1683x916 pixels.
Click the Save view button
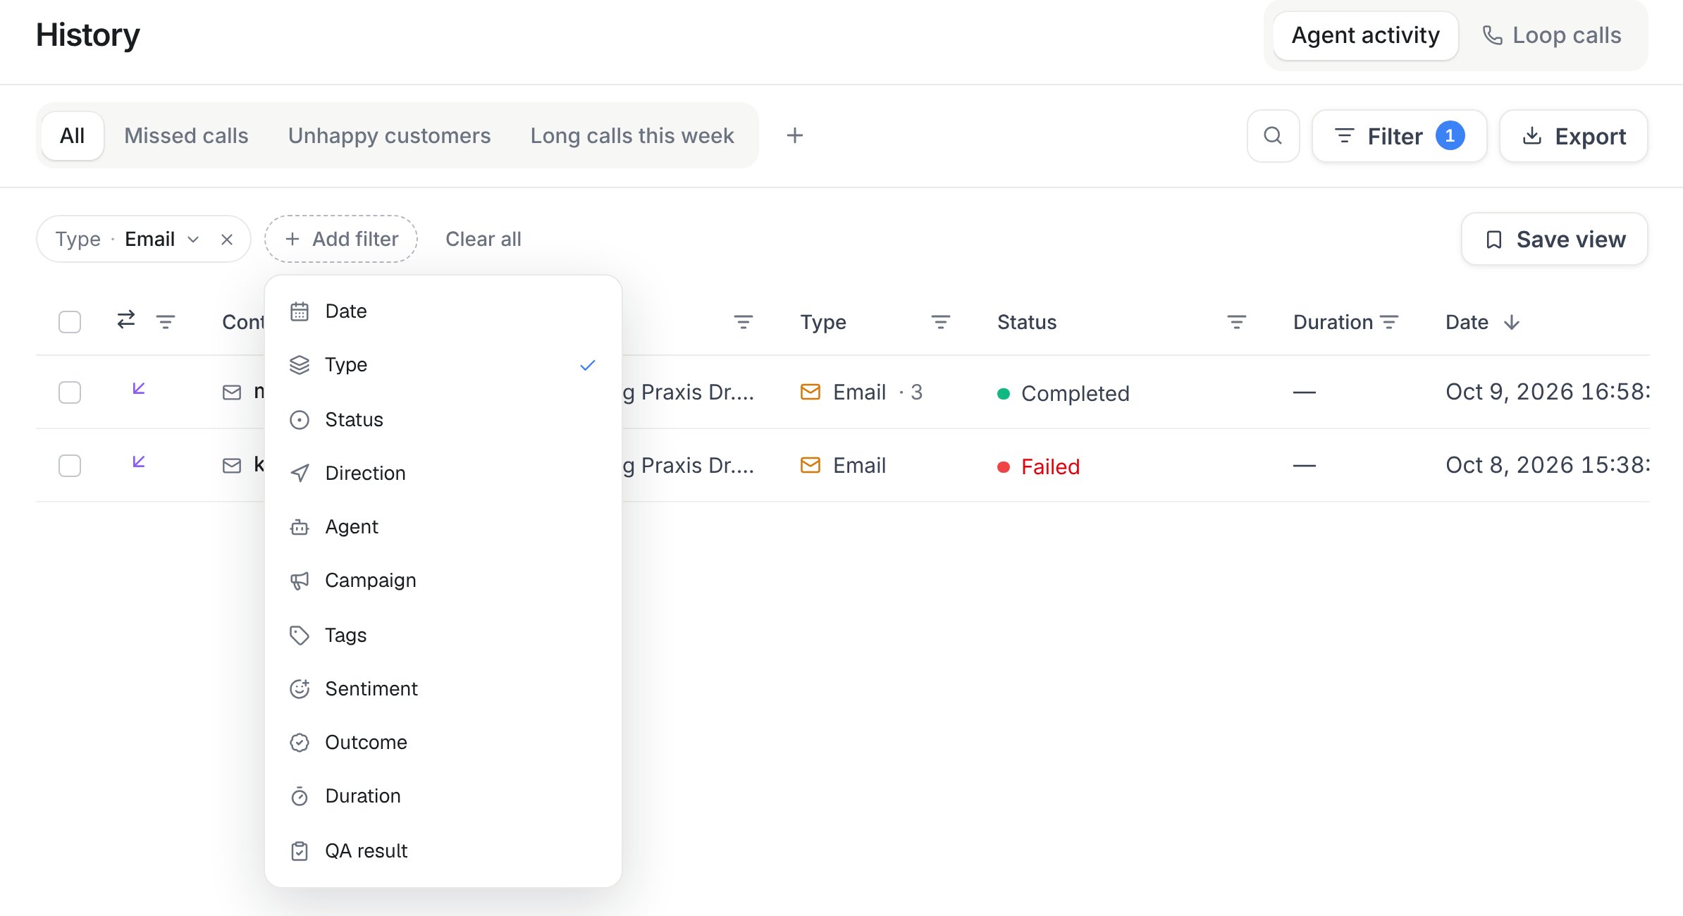tap(1554, 239)
